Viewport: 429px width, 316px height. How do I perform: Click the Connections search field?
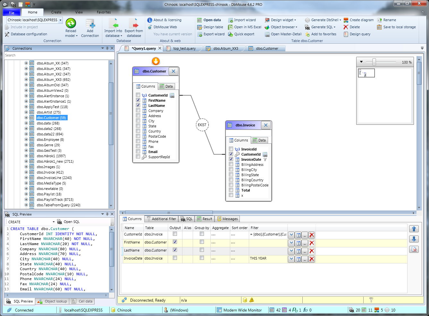point(59,55)
